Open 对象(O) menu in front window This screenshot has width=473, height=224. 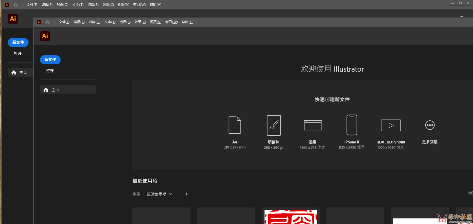pos(94,22)
